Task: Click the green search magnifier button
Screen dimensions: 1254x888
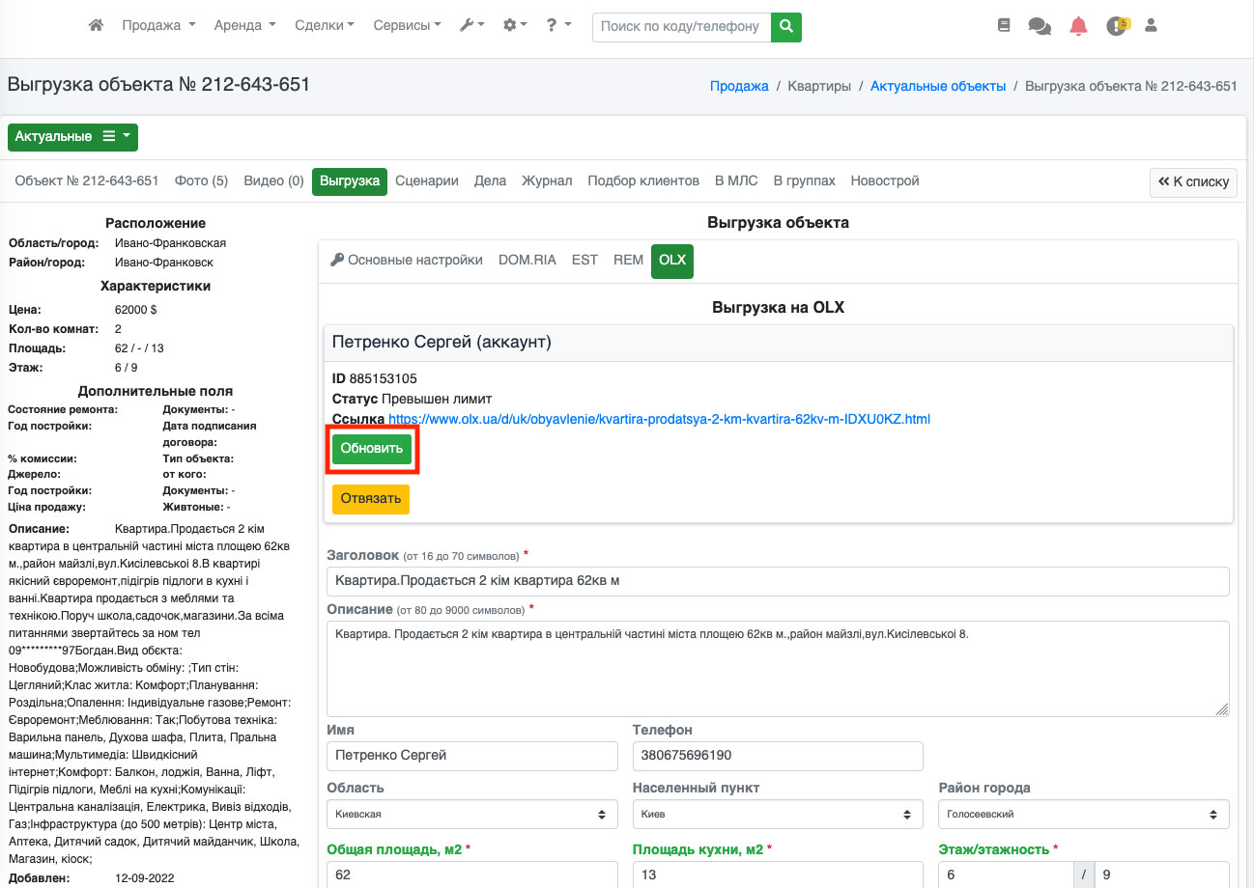Action: 786,26
